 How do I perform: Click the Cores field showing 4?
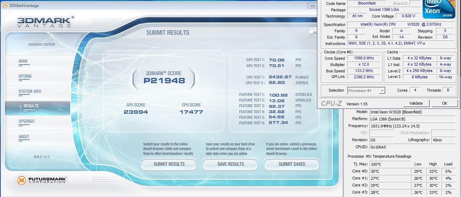(415, 90)
